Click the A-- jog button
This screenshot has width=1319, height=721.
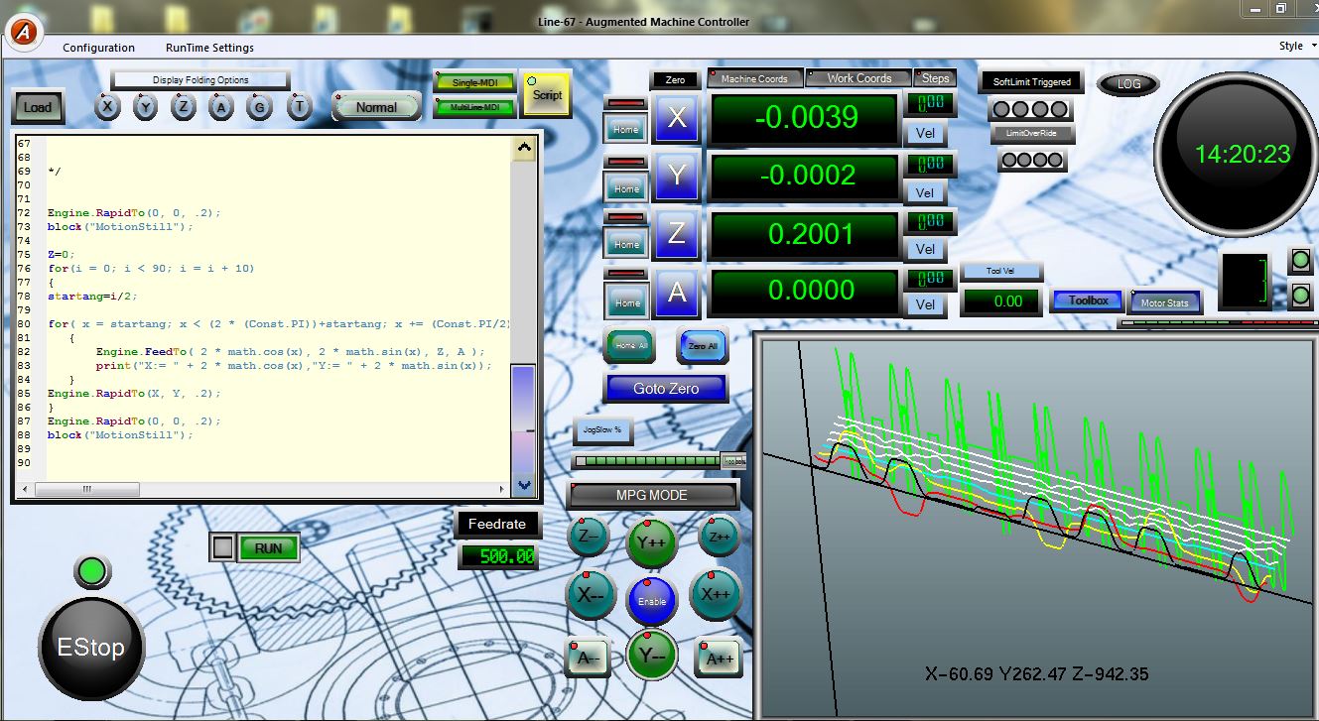click(x=589, y=657)
